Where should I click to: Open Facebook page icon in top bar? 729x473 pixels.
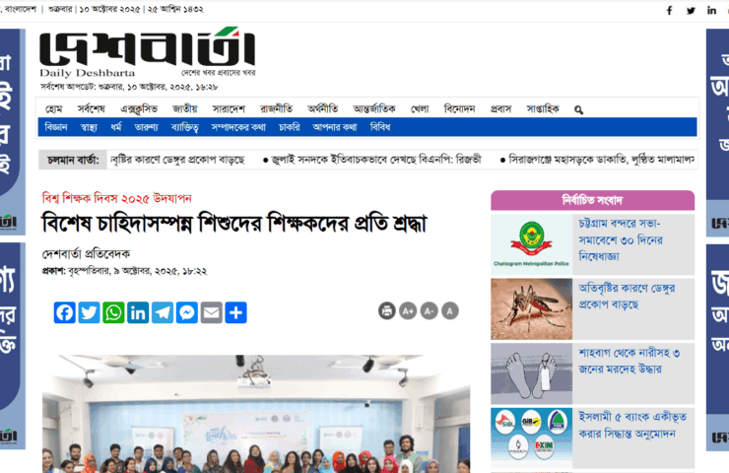(x=670, y=10)
